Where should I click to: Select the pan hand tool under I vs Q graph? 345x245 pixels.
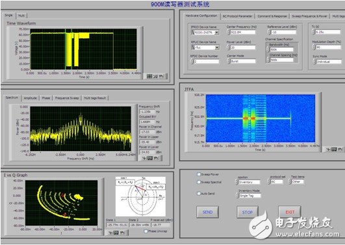pos(122,233)
